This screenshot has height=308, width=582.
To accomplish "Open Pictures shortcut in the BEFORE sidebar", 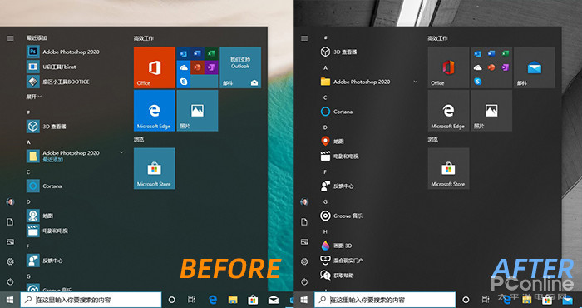I will pos(10,242).
